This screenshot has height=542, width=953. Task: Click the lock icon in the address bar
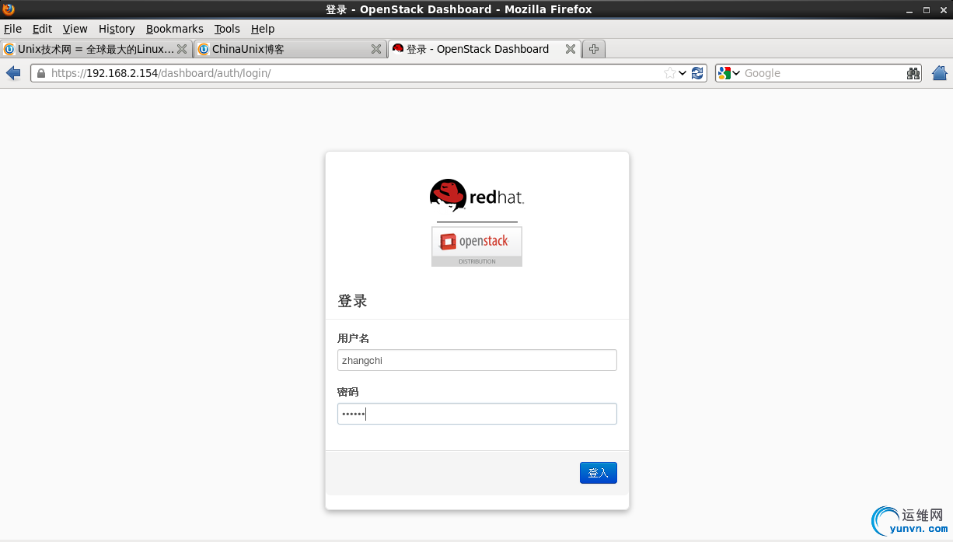pos(41,73)
